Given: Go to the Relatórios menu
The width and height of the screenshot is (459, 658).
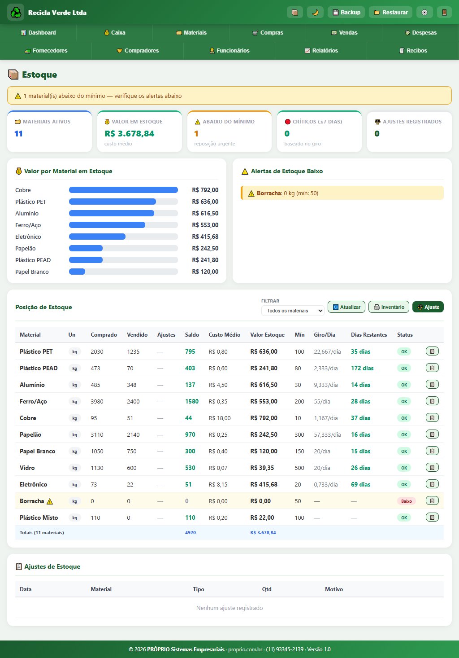Looking at the screenshot, I should point(321,51).
